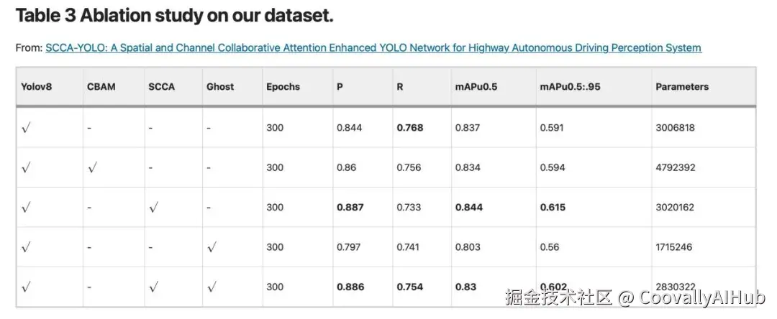Viewport: 777px width, 319px height.
Task: Select the CBAM column header
Action: click(x=101, y=87)
